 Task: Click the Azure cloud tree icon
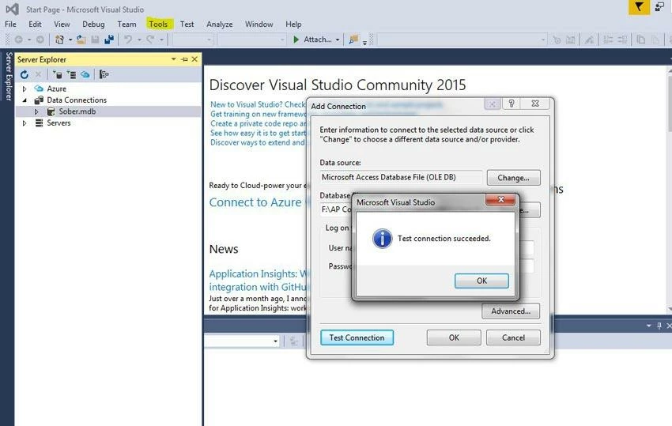[x=39, y=89]
